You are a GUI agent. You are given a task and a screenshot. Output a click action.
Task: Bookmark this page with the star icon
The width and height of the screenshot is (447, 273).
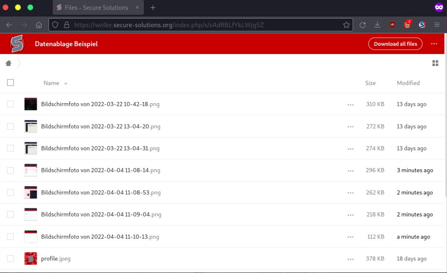346,25
